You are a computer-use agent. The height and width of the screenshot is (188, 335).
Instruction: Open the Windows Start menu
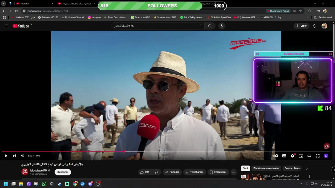[x=5, y=184]
